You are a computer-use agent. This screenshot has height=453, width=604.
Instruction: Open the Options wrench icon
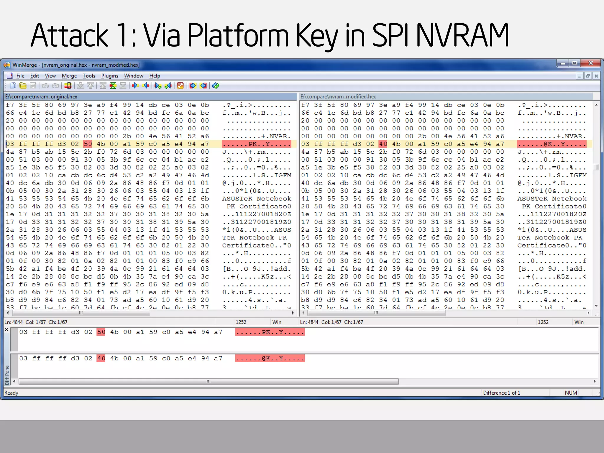click(x=180, y=86)
